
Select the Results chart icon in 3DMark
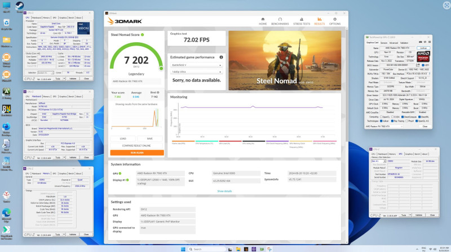pyautogui.click(x=319, y=19)
